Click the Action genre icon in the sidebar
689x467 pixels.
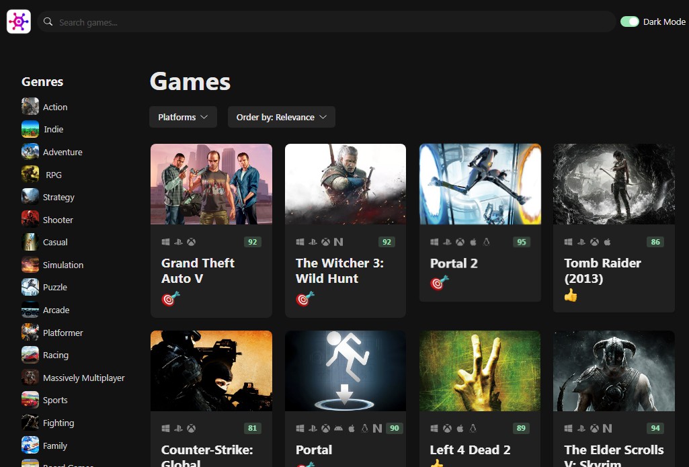30,106
